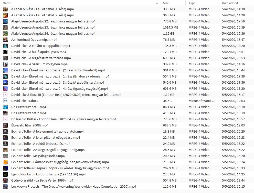The image size is (254, 193).
Task: Click thumbnail of Ébresztő film (2008).mp4
Action: [5, 125]
